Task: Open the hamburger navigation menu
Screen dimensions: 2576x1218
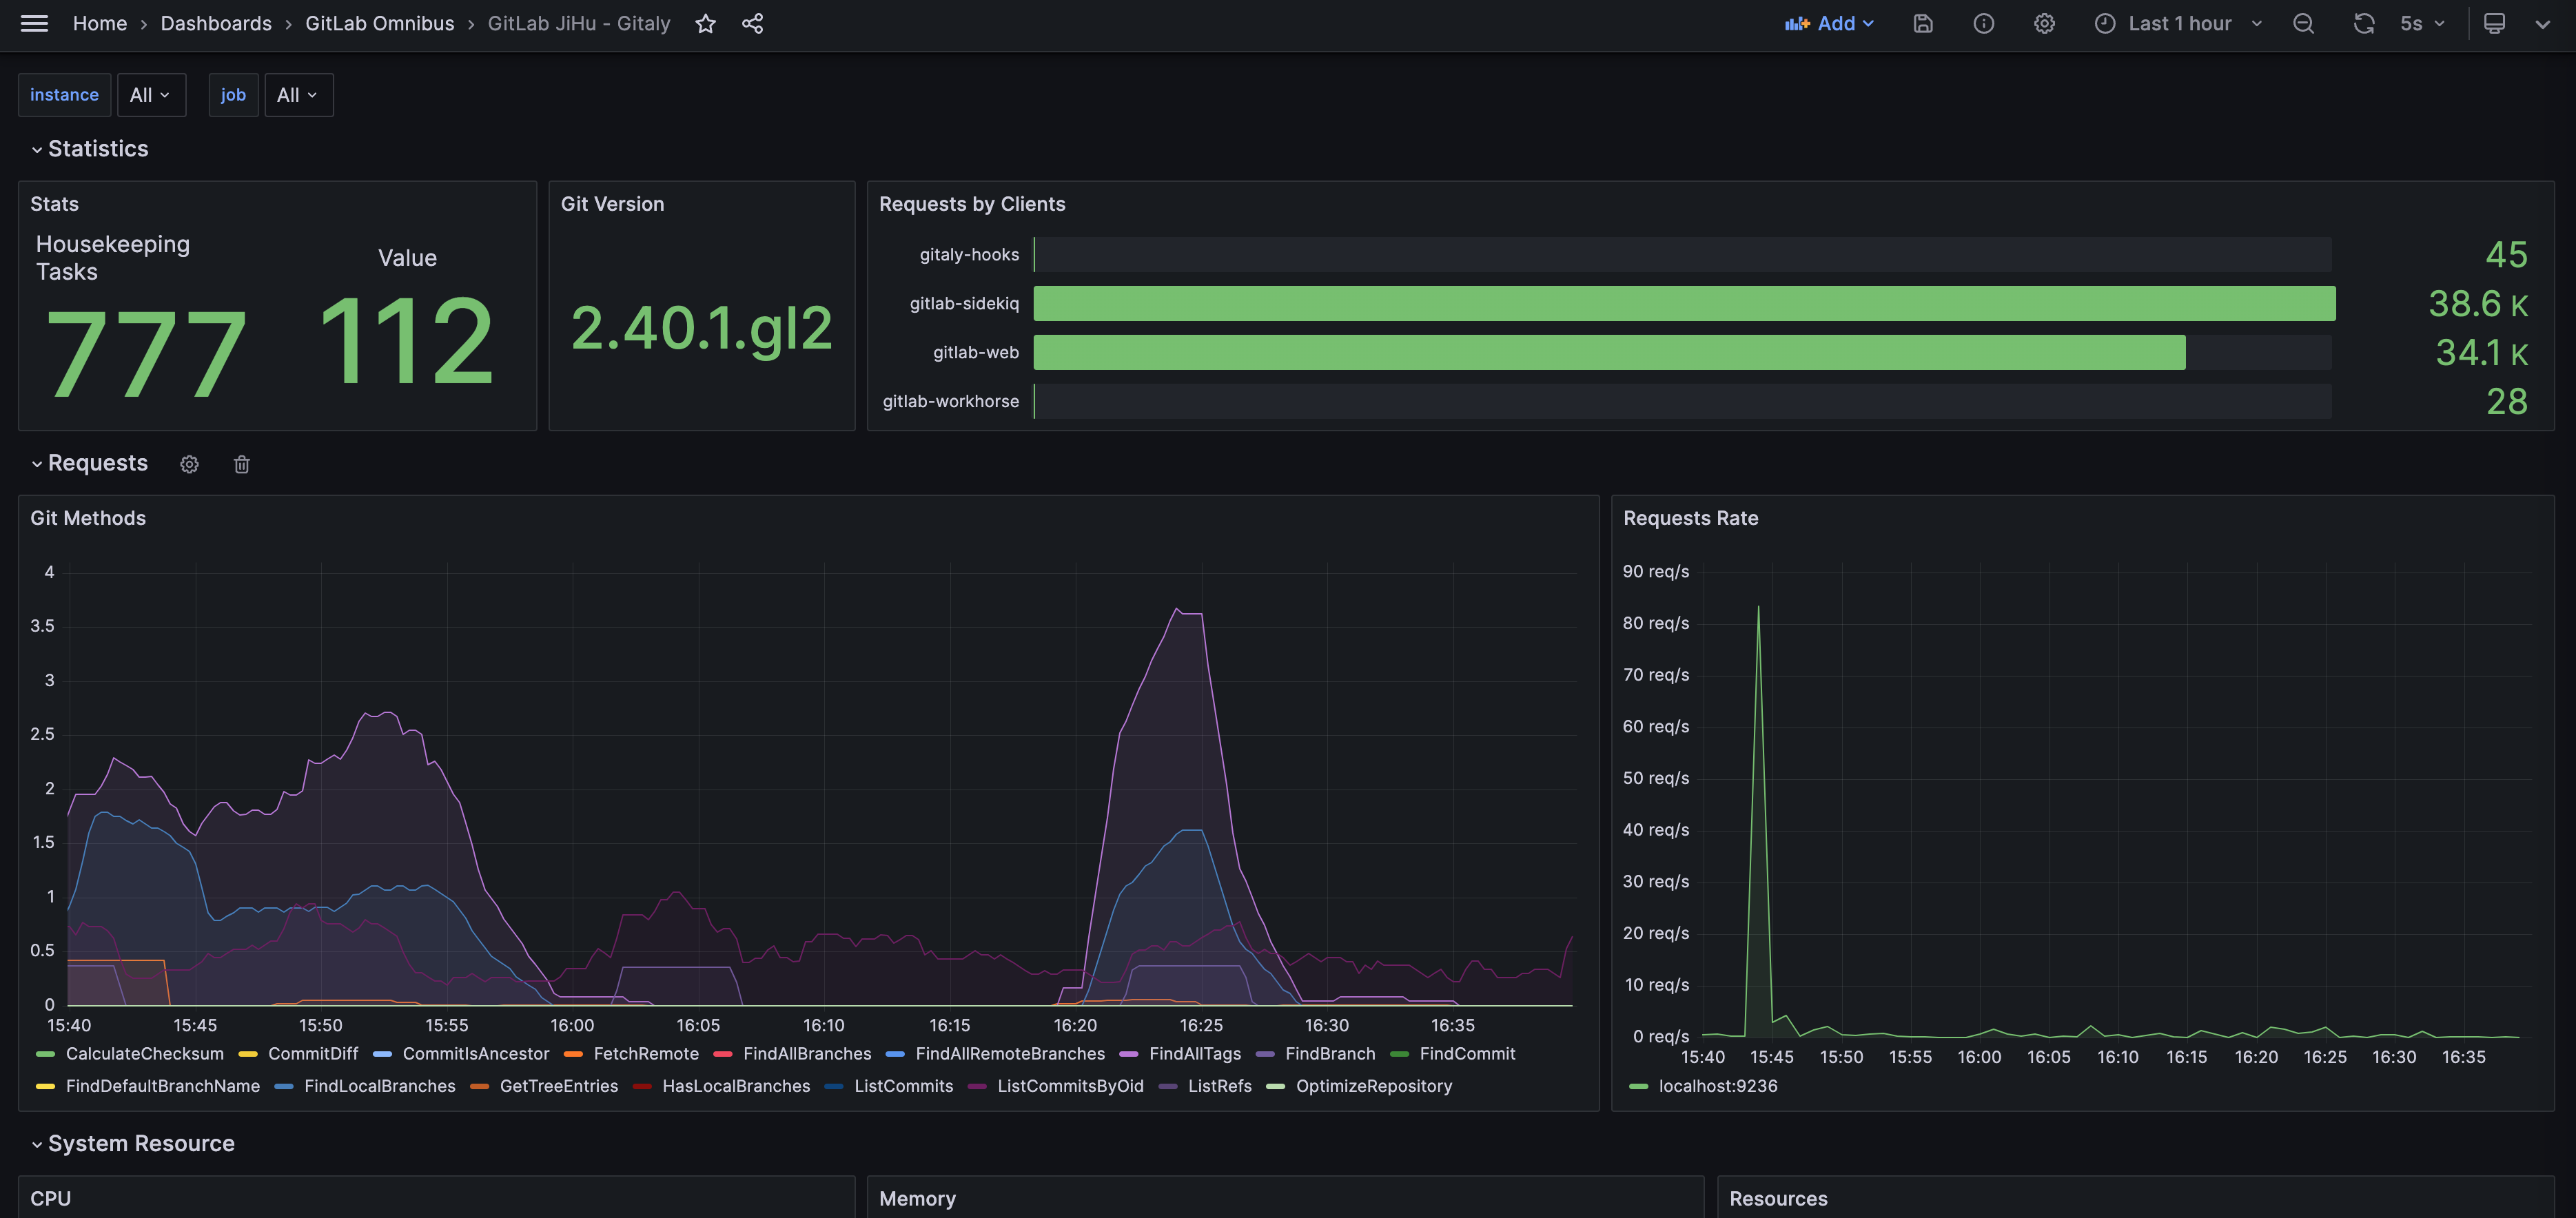Action: [34, 23]
